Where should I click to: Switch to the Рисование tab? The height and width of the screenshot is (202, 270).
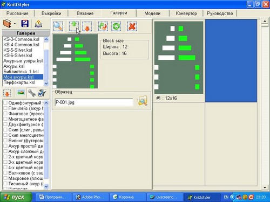17,13
